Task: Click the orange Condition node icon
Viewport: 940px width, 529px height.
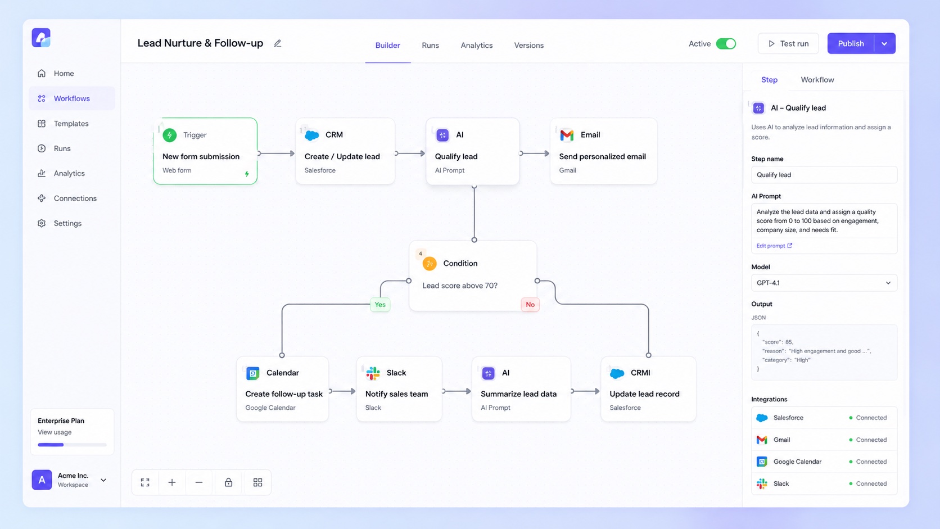Action: click(430, 263)
